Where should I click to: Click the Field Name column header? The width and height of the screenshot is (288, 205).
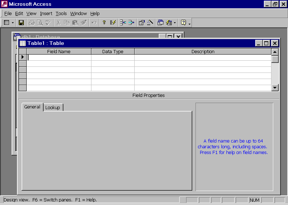[x=59, y=51]
